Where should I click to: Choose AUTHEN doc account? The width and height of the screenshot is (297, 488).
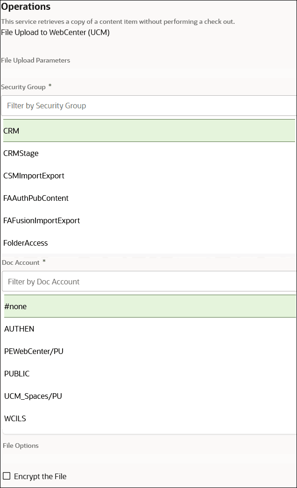[x=148, y=329]
